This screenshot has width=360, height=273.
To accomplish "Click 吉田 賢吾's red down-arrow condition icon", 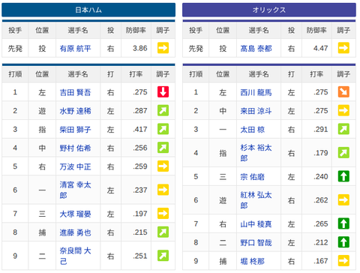I will (163, 91).
